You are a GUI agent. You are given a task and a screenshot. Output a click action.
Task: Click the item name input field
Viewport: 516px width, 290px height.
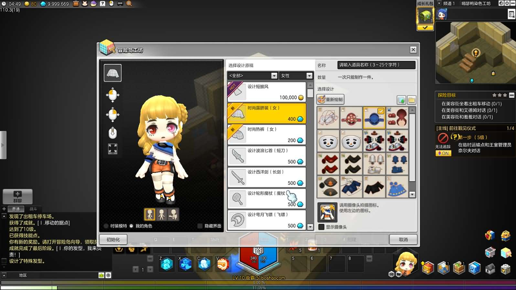[x=376, y=65]
